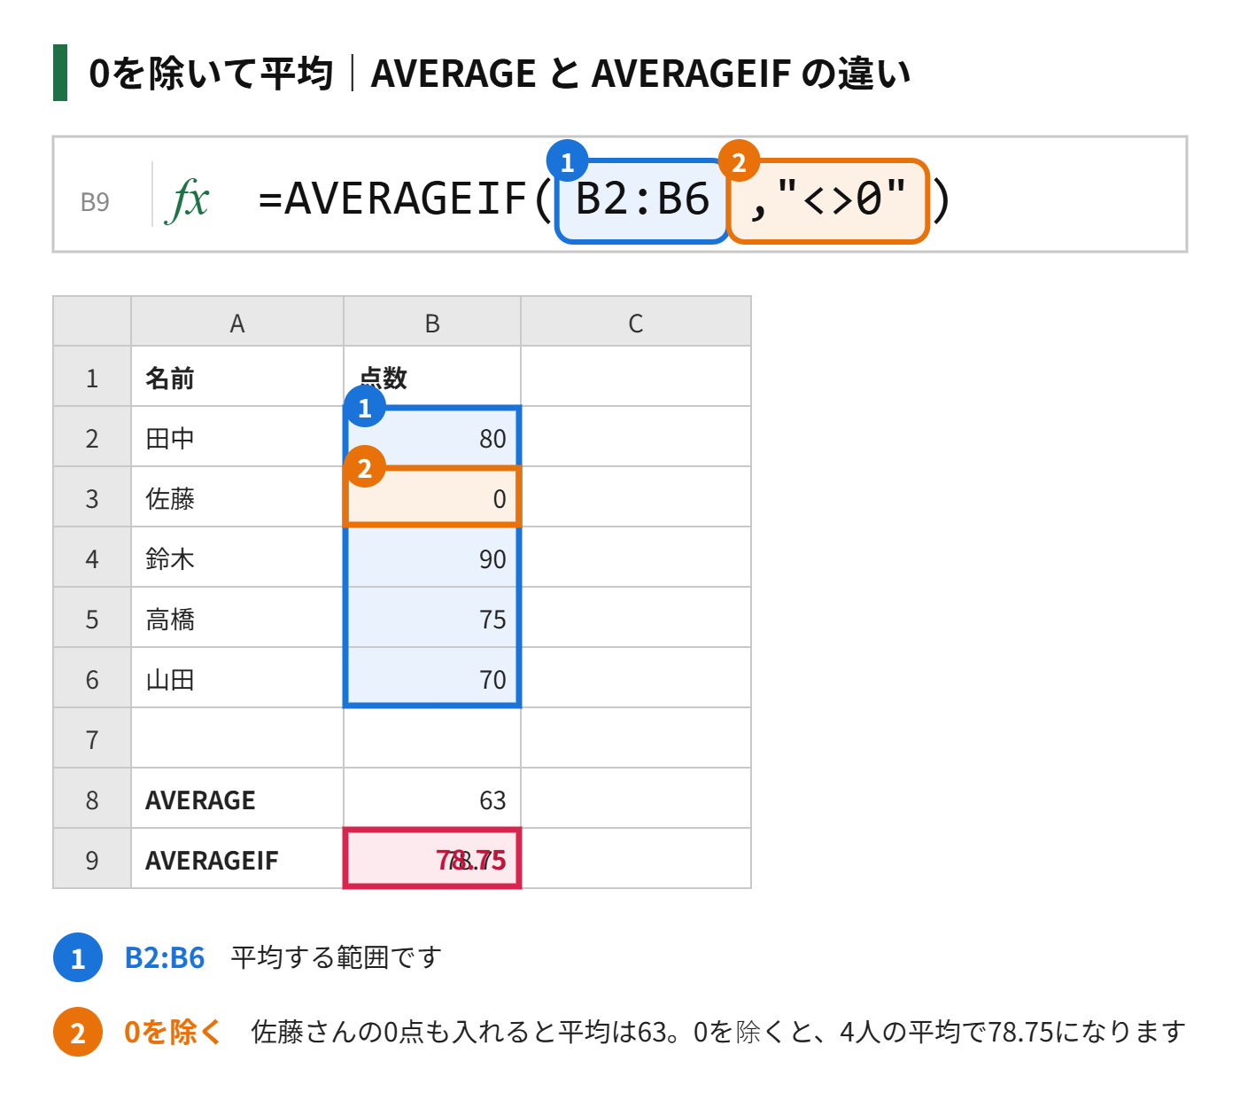The image size is (1240, 1108).
Task: Select the cell containing 山田
Action: click(237, 678)
